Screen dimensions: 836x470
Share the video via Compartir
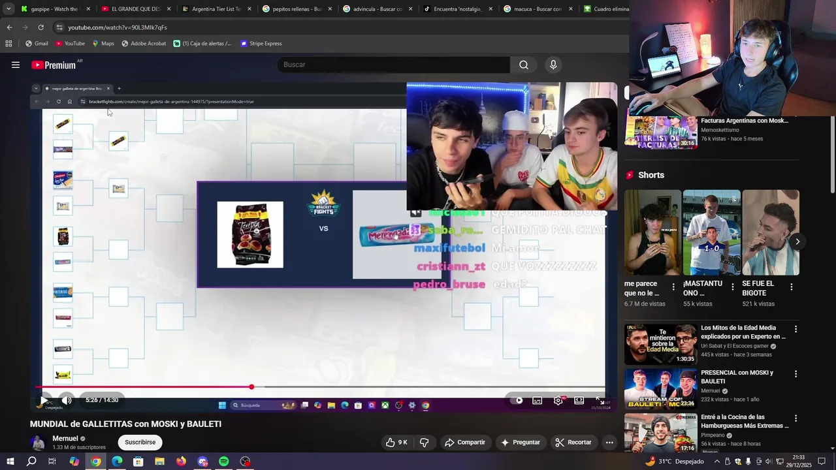pos(465,442)
